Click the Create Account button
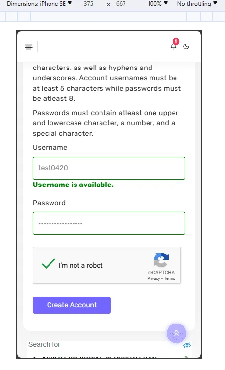The image size is (225, 370). tap(72, 305)
